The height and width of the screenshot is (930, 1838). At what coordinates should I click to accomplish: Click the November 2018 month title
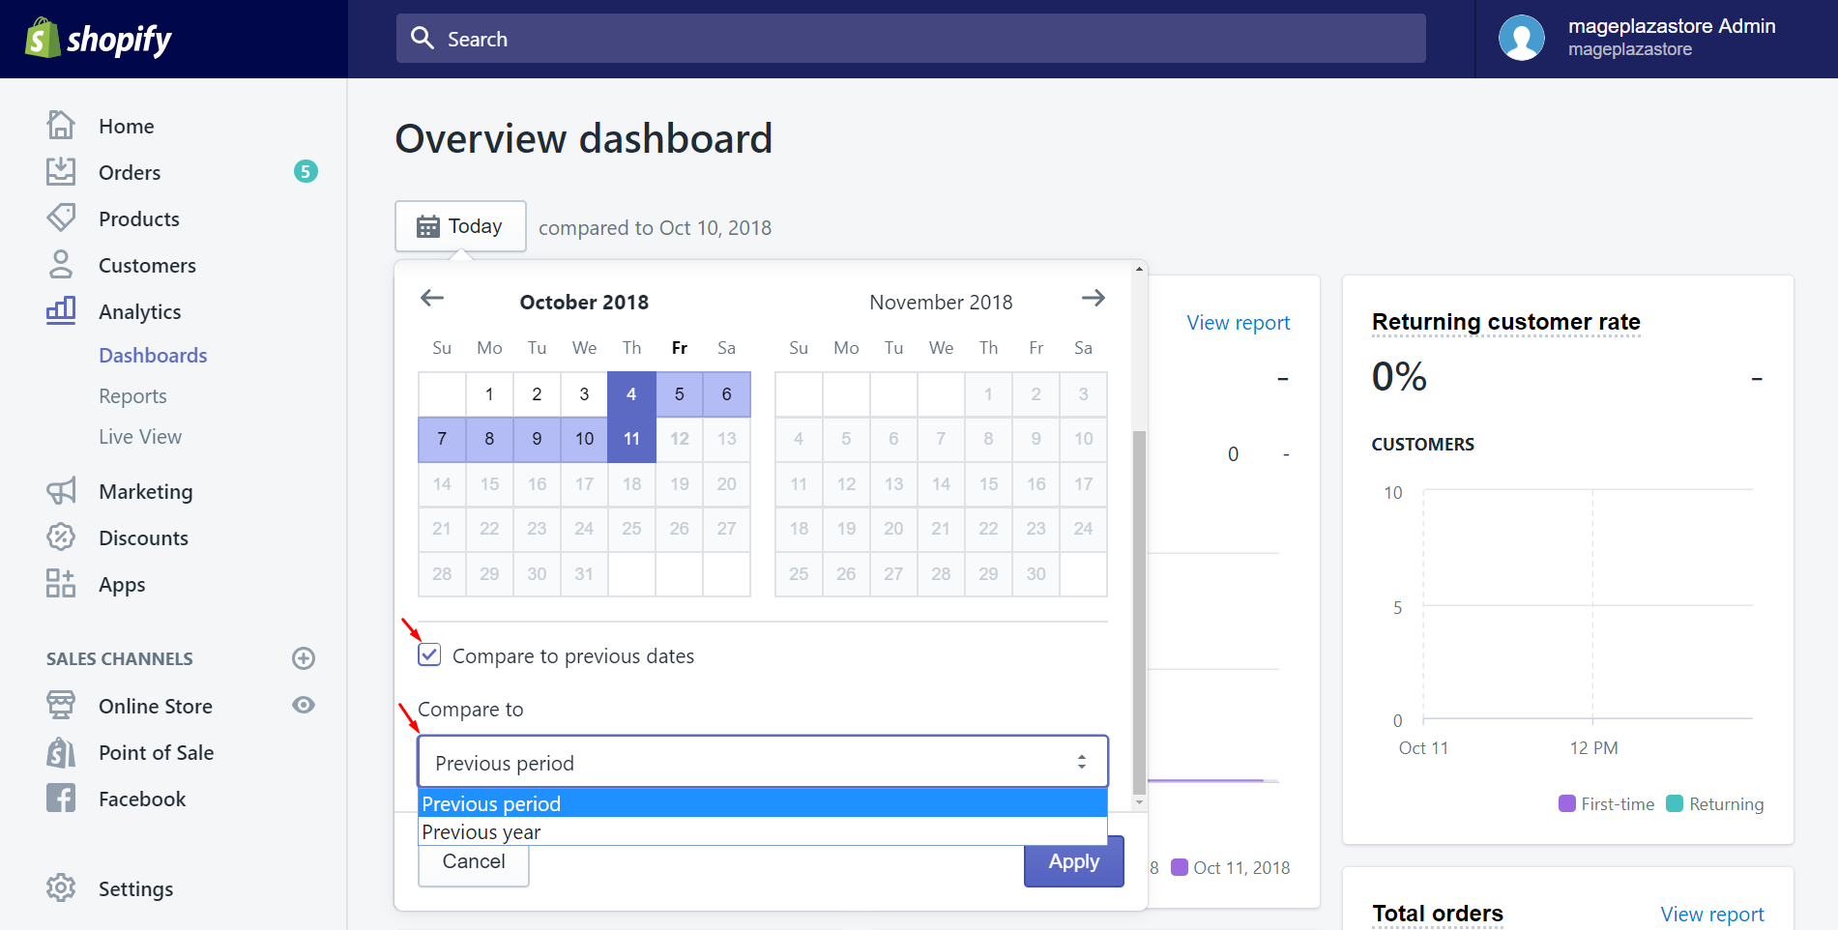[x=941, y=303]
